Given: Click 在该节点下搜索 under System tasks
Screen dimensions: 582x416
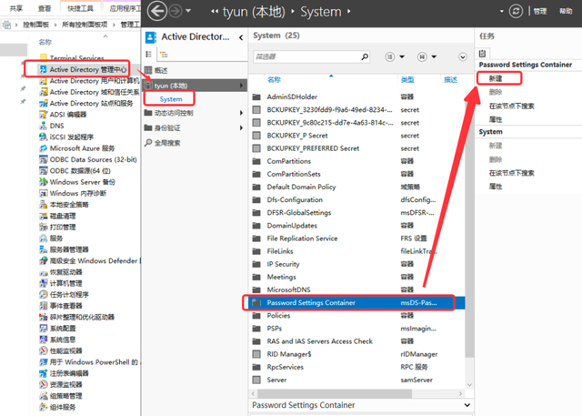Looking at the screenshot, I should point(511,173).
